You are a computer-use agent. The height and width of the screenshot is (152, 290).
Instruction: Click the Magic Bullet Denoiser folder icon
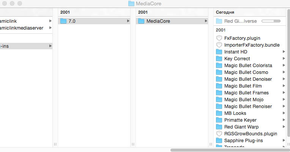point(219,79)
